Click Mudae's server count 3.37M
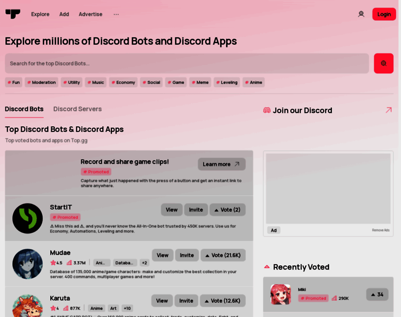401x317 pixels. coord(76,263)
